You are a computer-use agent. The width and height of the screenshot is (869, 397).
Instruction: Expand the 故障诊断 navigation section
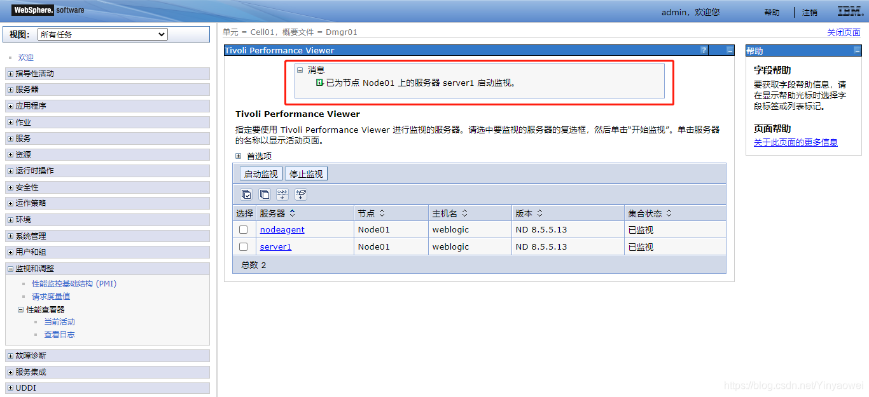(x=10, y=356)
